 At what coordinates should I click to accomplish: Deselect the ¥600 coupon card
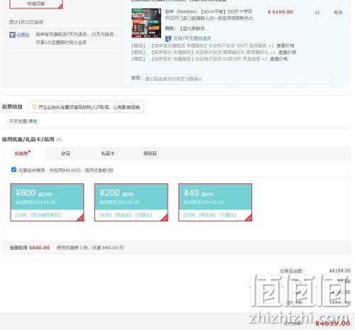point(47,202)
